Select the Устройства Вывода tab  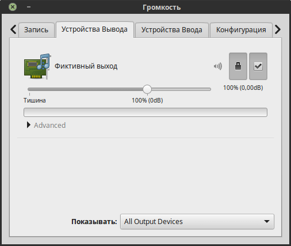click(x=94, y=29)
